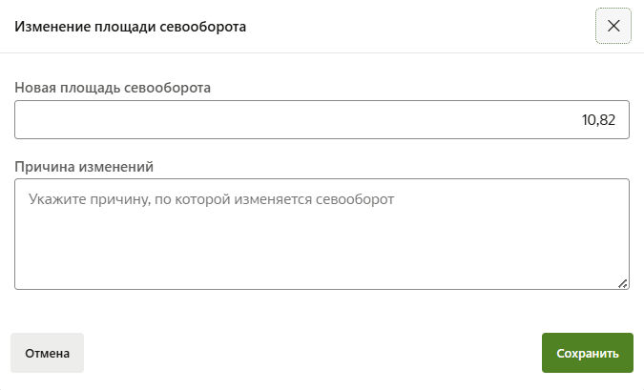Screen dimensions: 644x390
Task: Click the Причина изменений label
Action: coord(84,166)
